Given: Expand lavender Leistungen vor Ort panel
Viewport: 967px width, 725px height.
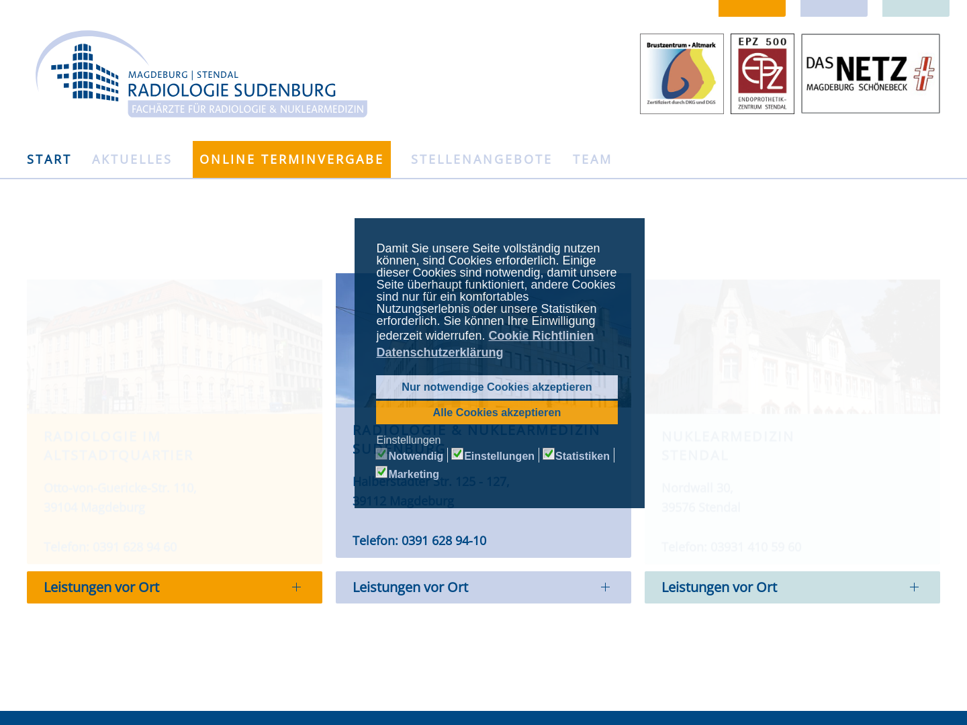Looking at the screenshot, I should (x=483, y=587).
